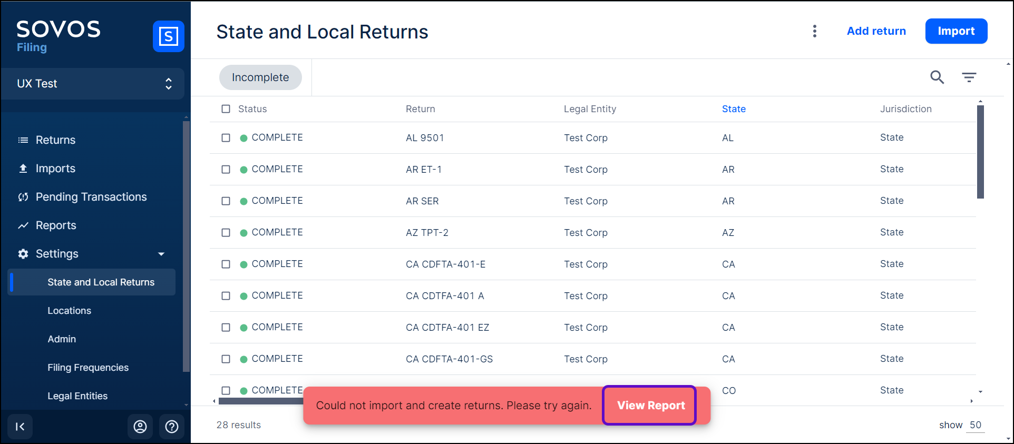This screenshot has height=444, width=1014.
Task: Open the filter list icon
Action: [x=969, y=77]
